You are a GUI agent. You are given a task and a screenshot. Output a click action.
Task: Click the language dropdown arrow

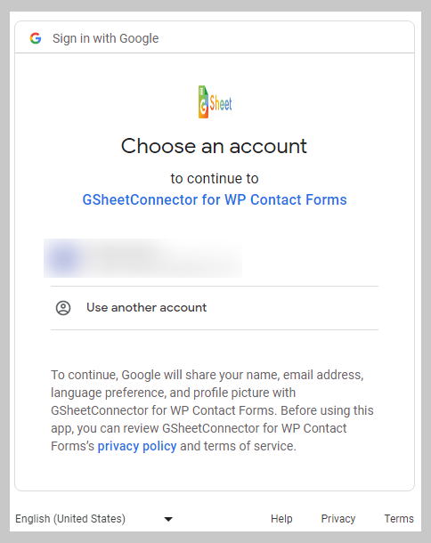(x=168, y=519)
